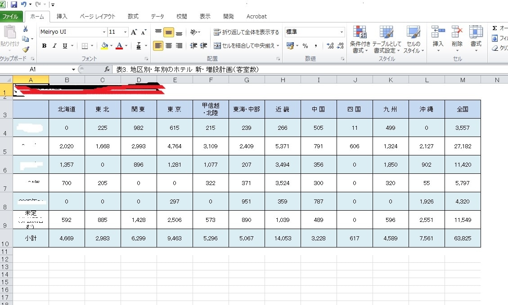Select the Format Painter brush icon
The height and width of the screenshot is (305, 508).
click(x=26, y=49)
